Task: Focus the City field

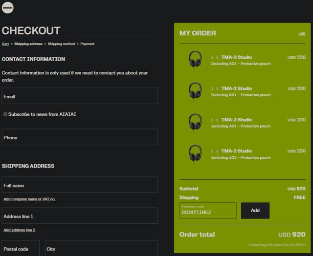Action: tap(101, 248)
